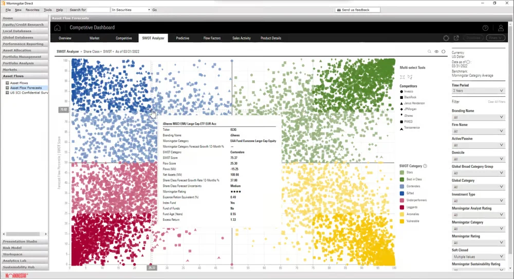Viewport: 514px width, 279px height.
Task: Open the Soft Closed Multiple Values dropdown
Action: click(478, 257)
